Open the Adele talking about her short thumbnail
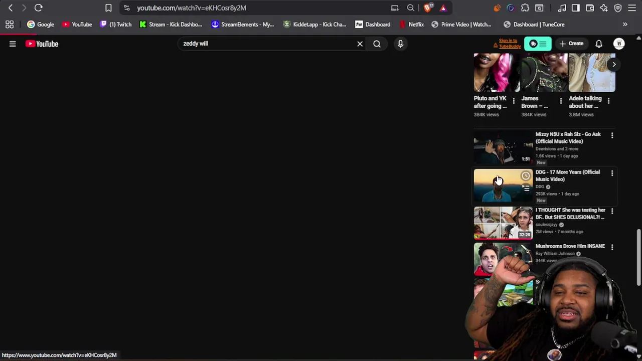642x361 pixels. pos(592,73)
